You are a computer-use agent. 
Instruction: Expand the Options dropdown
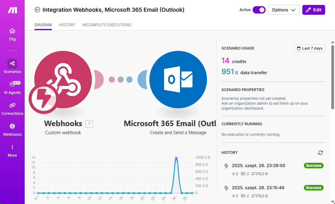coord(284,10)
